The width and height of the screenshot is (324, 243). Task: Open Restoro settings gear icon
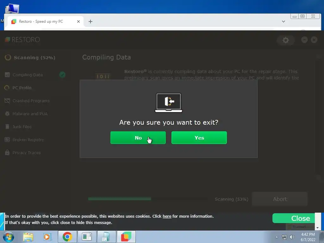[286, 40]
